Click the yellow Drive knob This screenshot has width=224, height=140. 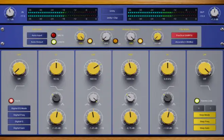(x=80, y=37)
